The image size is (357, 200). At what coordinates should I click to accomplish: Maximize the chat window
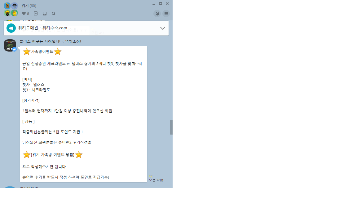tap(161, 4)
